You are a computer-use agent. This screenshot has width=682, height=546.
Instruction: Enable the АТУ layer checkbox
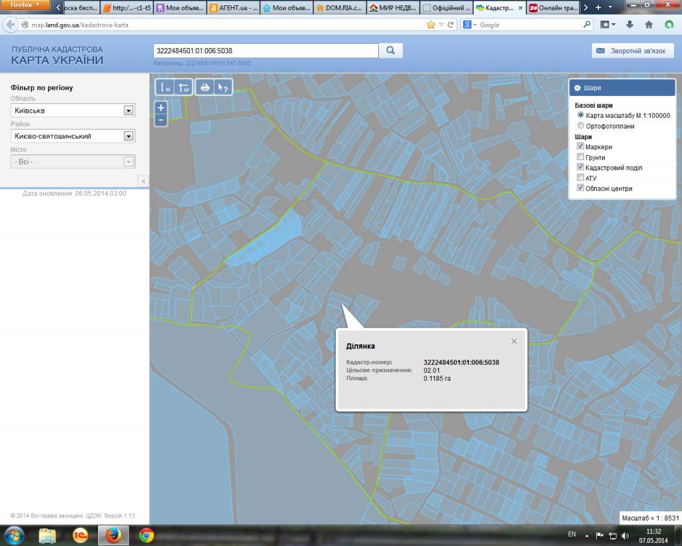[581, 178]
